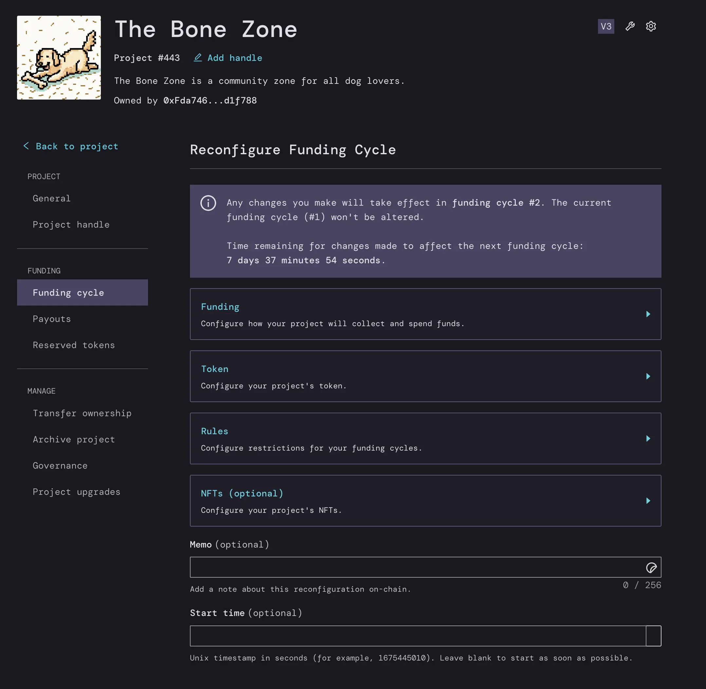706x689 pixels.
Task: Open the General project settings
Action: (51, 198)
